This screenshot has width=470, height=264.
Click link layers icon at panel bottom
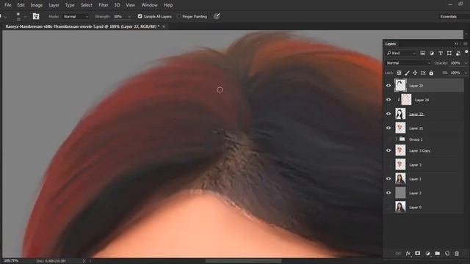click(398, 254)
